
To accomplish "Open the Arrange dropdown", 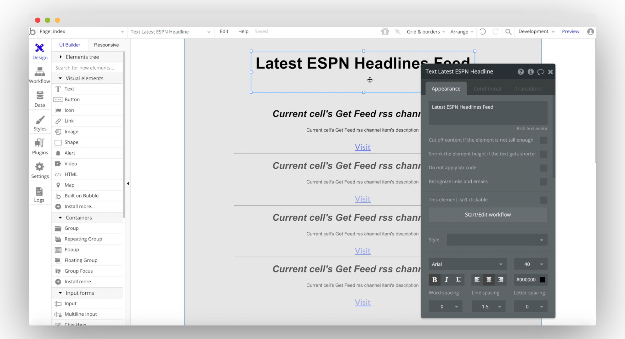I will coord(462,32).
